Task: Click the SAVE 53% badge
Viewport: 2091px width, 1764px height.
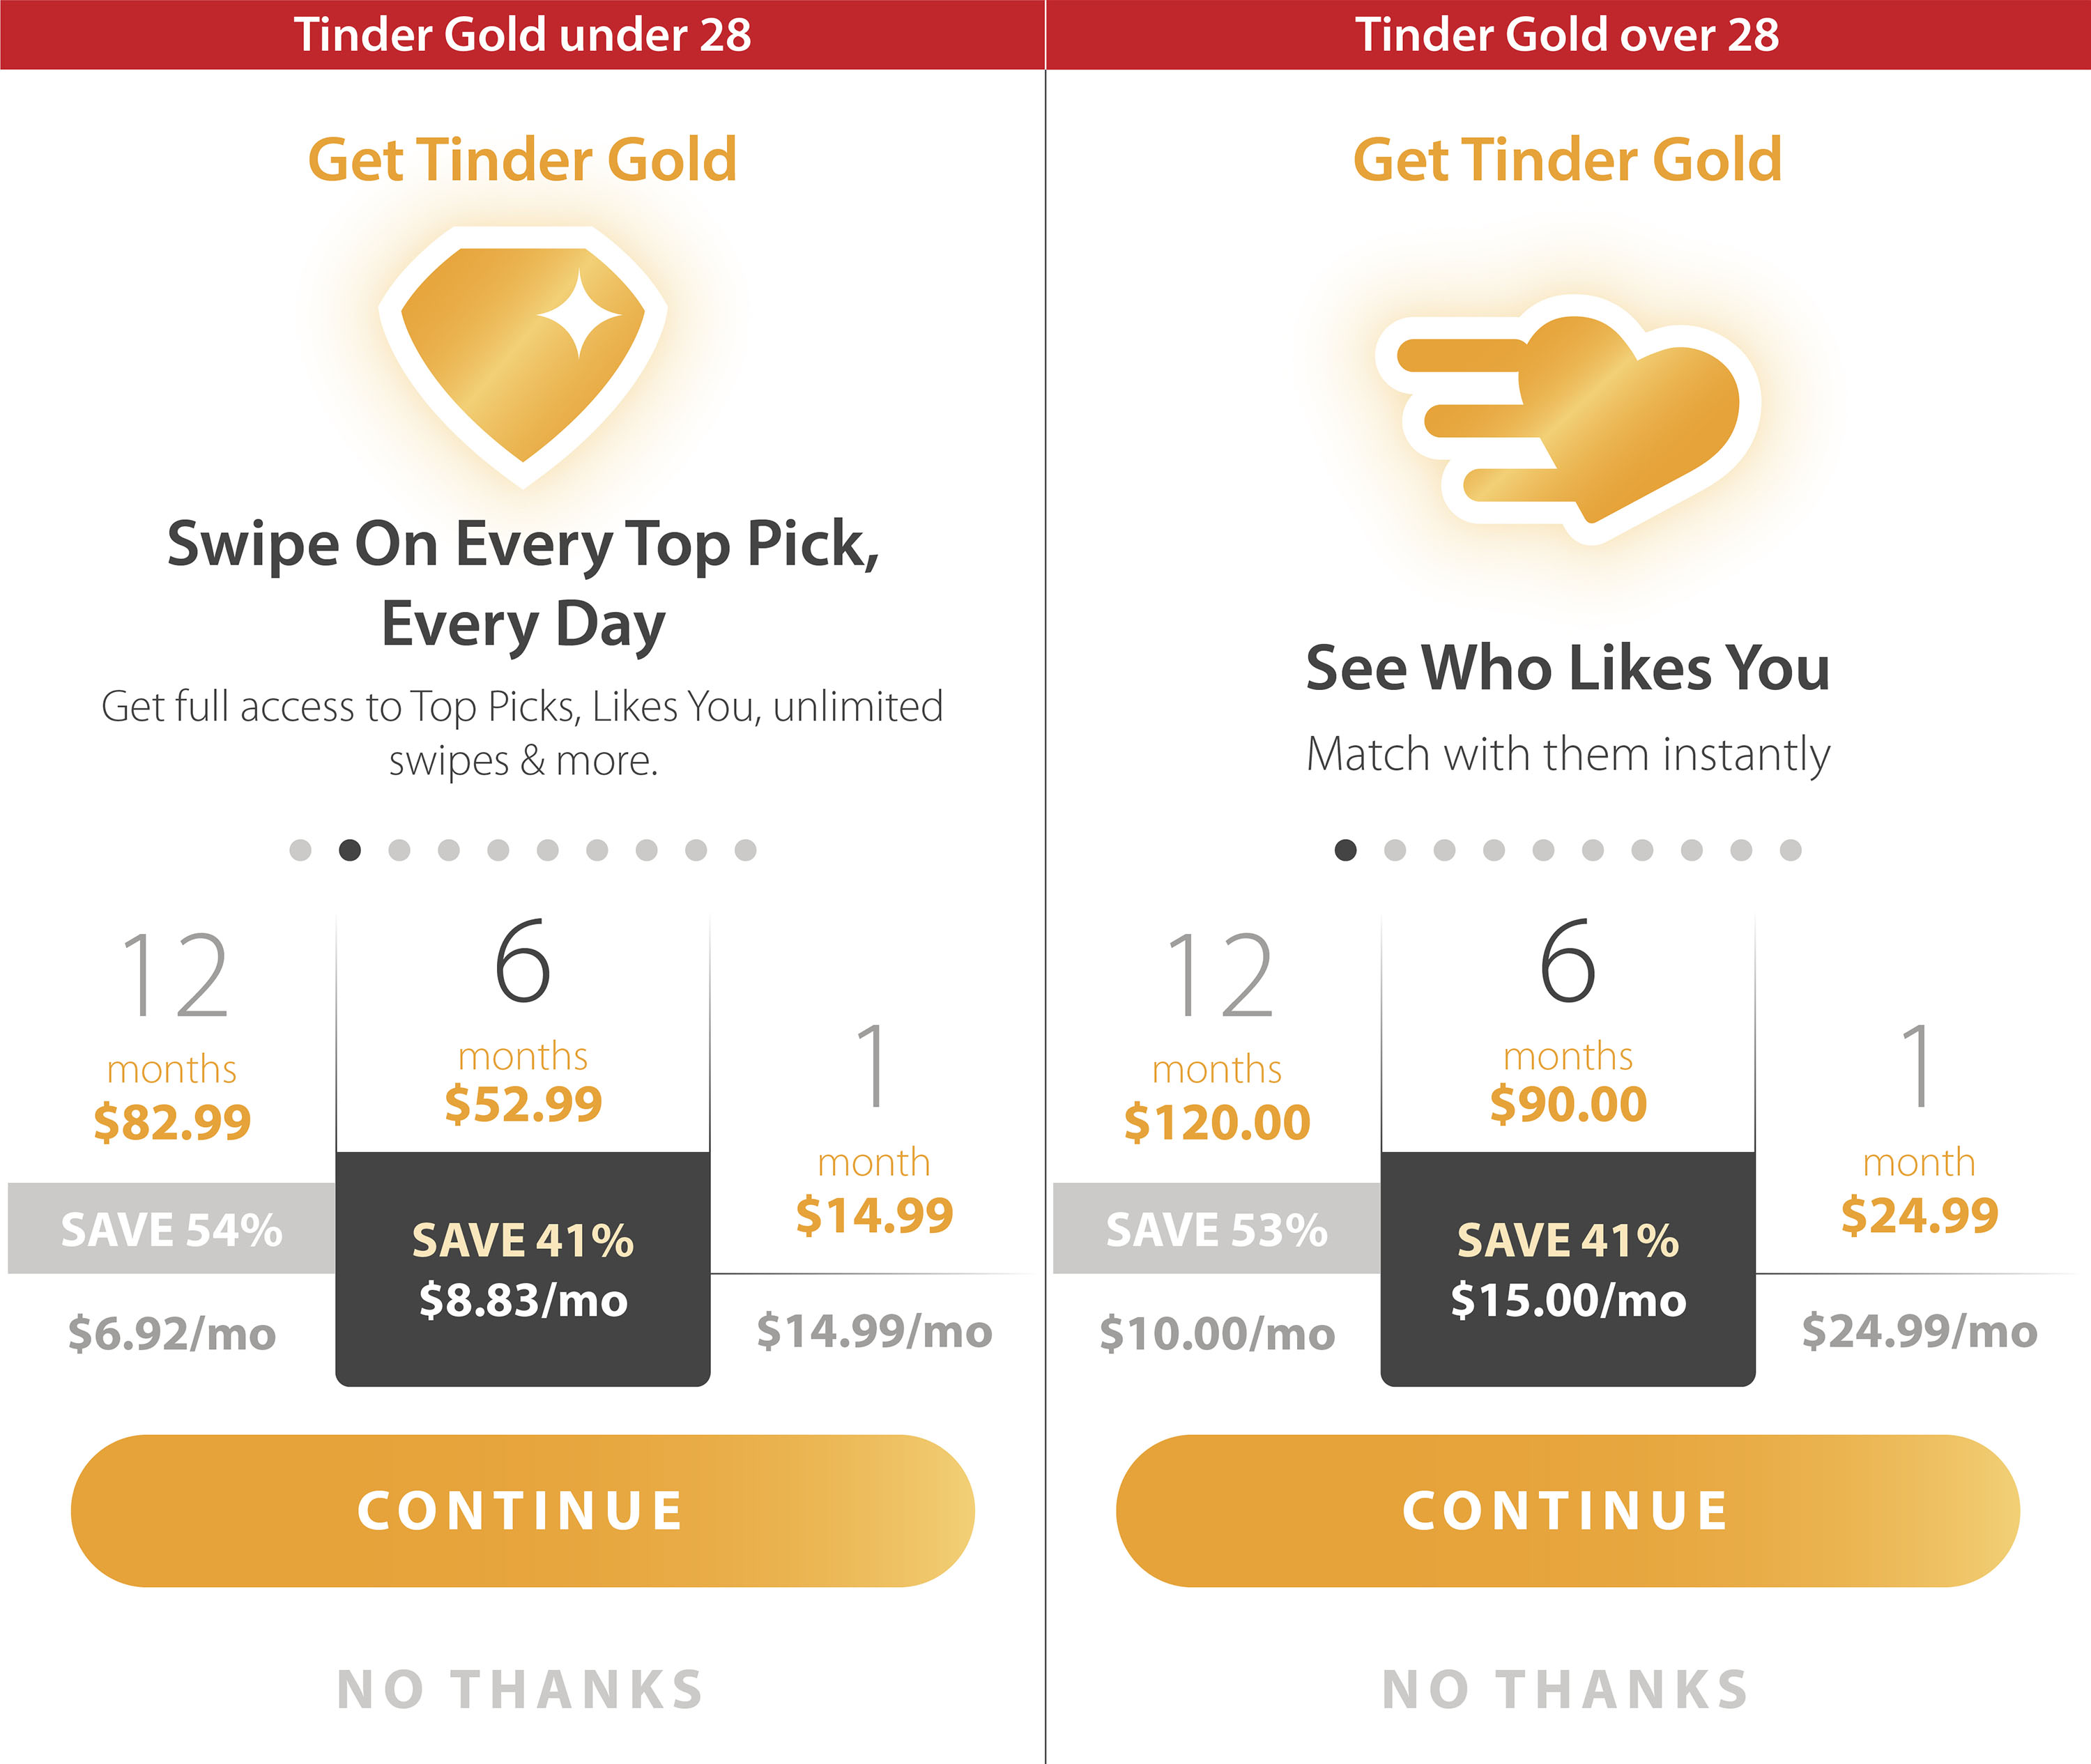Action: click(1217, 1229)
